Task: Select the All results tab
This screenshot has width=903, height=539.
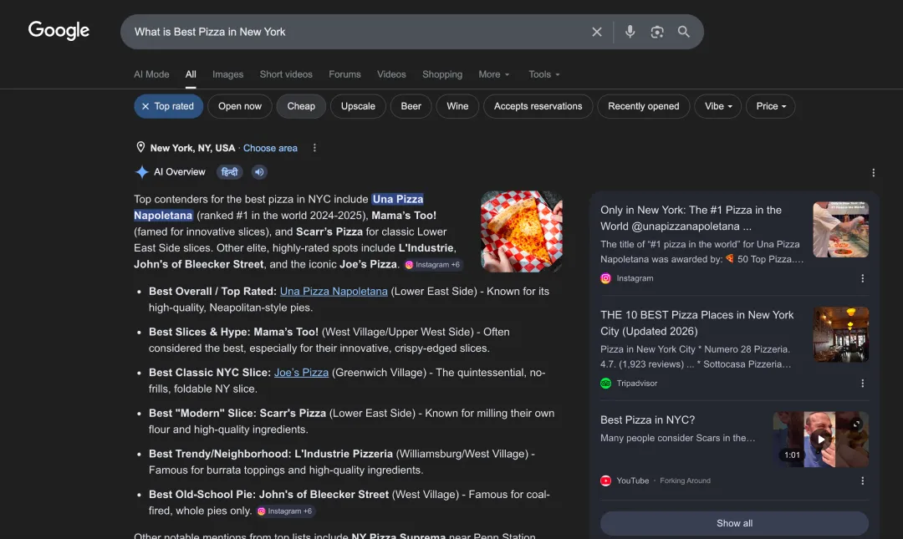Action: point(191,74)
